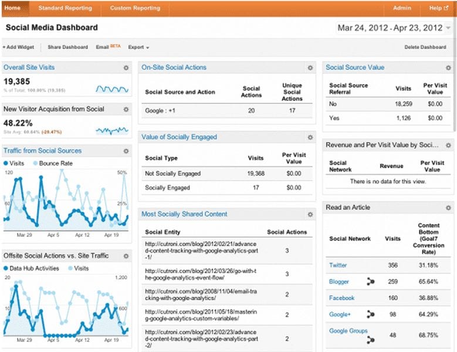
Task: Open Most Socially Shared Content gear
Action: (310, 215)
